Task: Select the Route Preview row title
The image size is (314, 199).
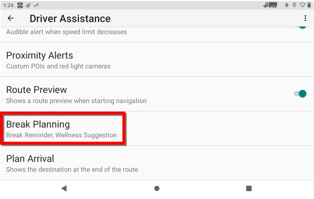Action: click(37, 89)
